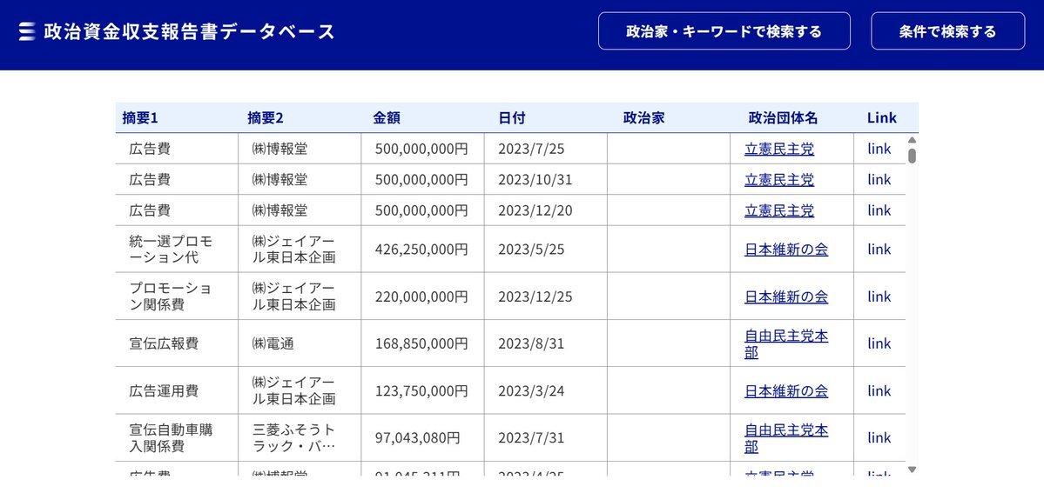Open 自由民主党本部 link in 宣伝自動車購入関係費 row
Screen dimensions: 1044x493
(786, 438)
